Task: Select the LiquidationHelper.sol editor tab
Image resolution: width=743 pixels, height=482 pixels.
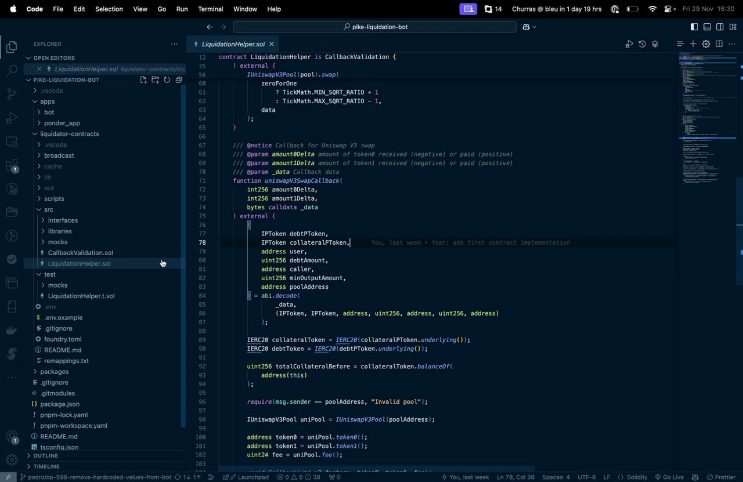Action: [x=232, y=44]
